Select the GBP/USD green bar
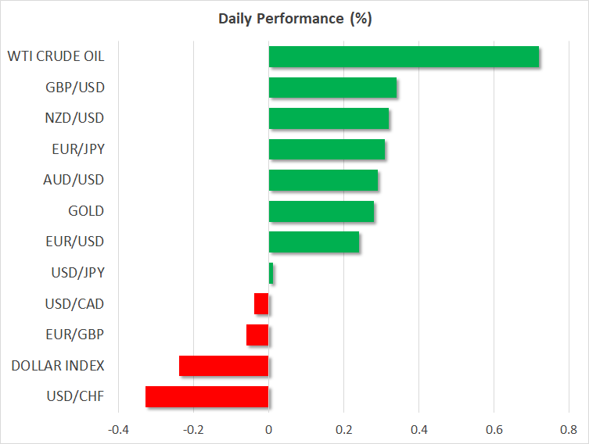The image size is (589, 444). (x=332, y=88)
